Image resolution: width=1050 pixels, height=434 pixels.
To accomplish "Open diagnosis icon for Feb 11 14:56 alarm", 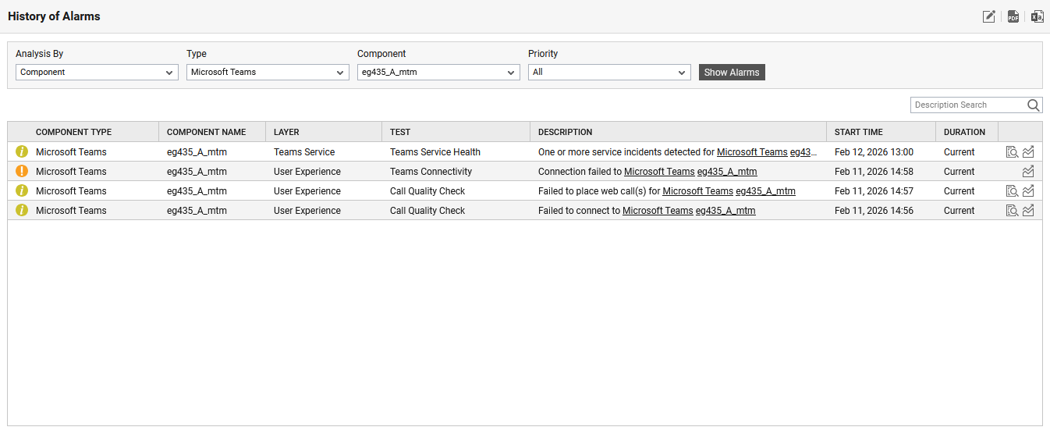I will [1012, 211].
